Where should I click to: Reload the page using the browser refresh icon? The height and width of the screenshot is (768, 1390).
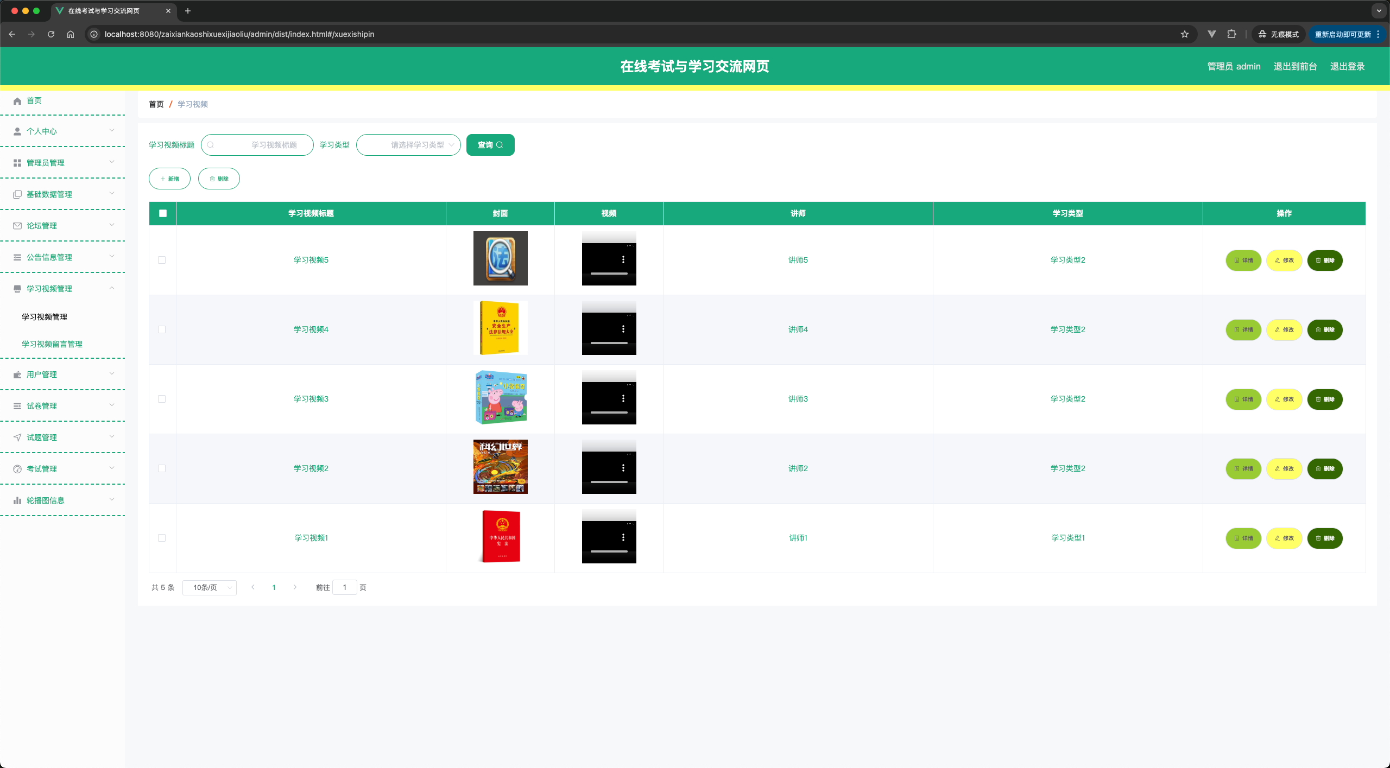pos(51,34)
